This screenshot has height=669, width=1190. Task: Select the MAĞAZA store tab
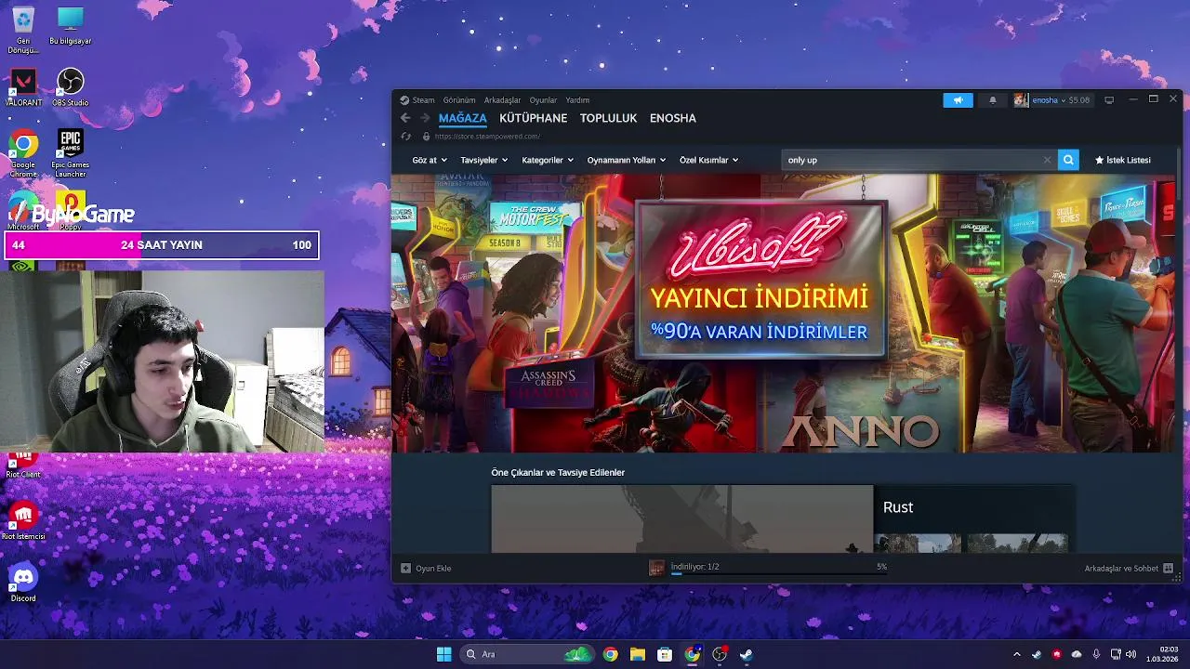click(463, 118)
